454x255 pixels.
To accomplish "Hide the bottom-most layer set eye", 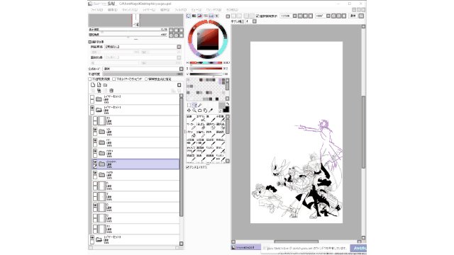I will (92, 238).
